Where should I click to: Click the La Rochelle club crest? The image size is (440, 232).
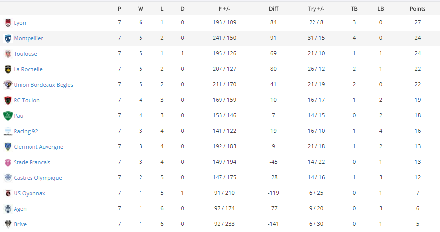(8, 69)
